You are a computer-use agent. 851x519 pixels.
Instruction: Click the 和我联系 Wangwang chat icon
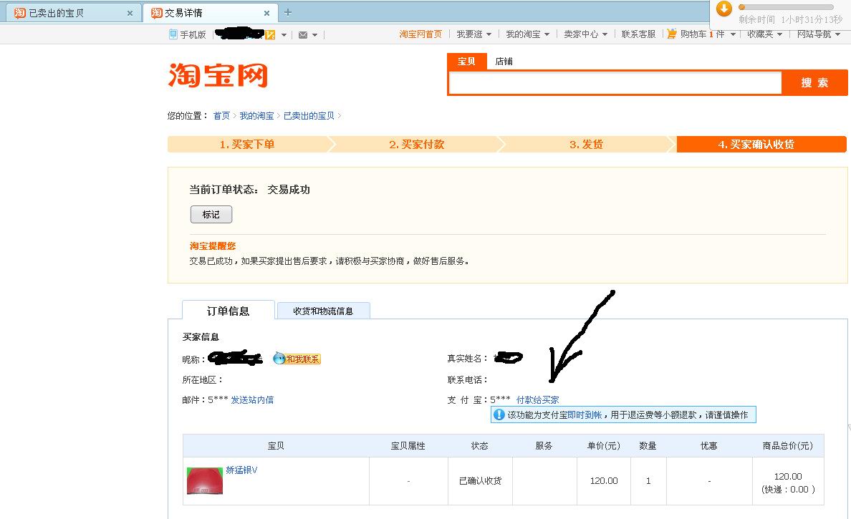[297, 359]
